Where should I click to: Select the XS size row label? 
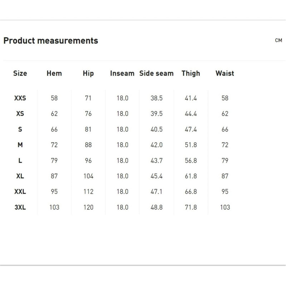(x=20, y=114)
